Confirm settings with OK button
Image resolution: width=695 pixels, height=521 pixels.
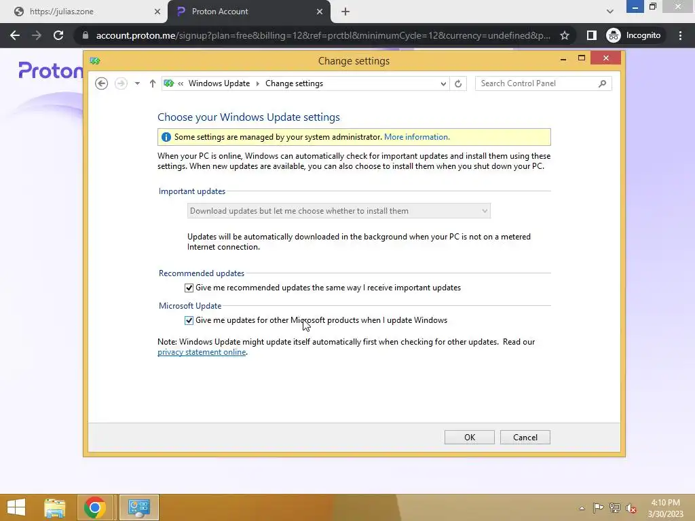pos(470,438)
